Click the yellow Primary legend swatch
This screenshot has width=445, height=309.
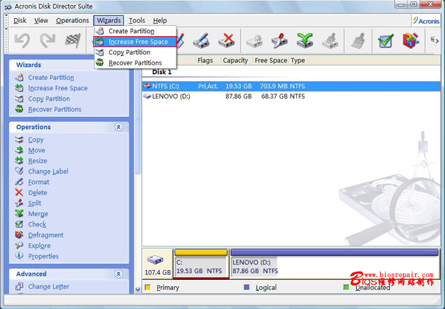pos(147,287)
